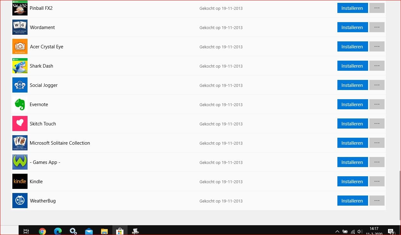This screenshot has width=401, height=235.
Task: Click the volume speaker icon
Action: pyautogui.click(x=360, y=232)
